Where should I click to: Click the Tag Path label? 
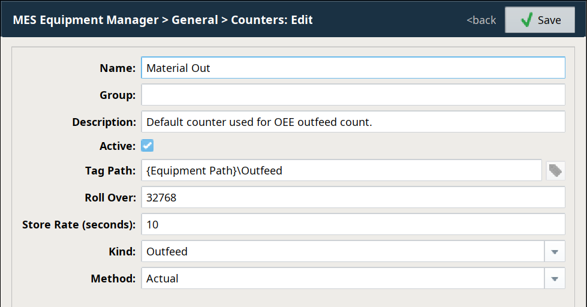point(110,171)
